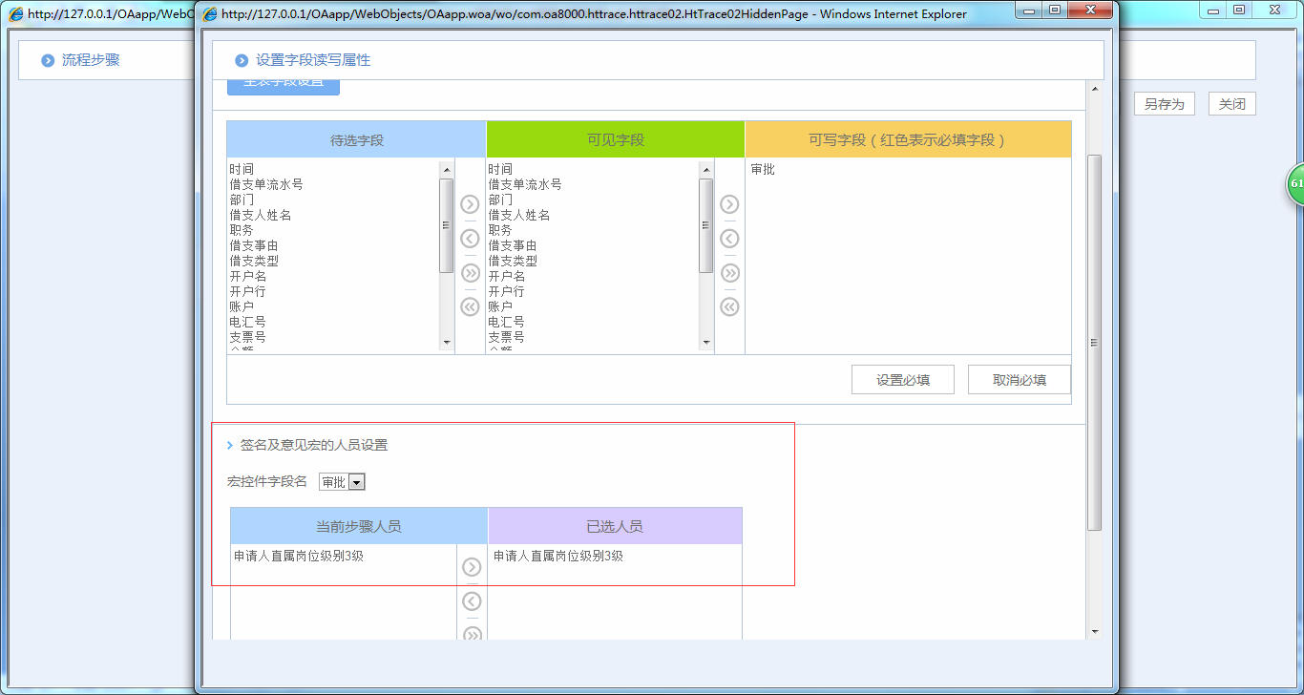
Task: Click the green 61 badge on right edge
Action: (1296, 182)
